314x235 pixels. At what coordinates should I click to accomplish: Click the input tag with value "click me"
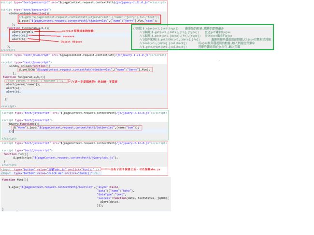pyautogui.click(x=49, y=173)
